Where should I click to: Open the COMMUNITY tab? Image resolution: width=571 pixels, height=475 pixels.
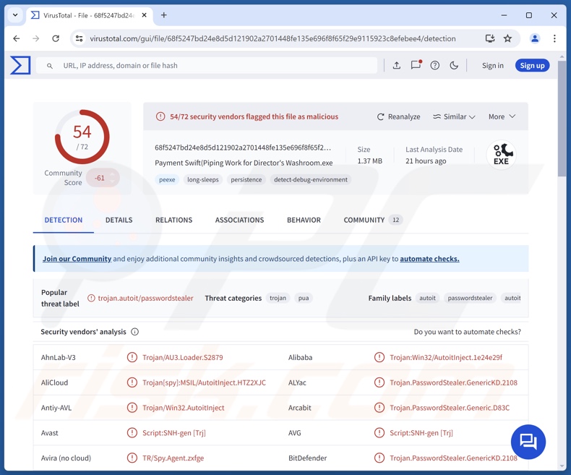[x=372, y=220]
